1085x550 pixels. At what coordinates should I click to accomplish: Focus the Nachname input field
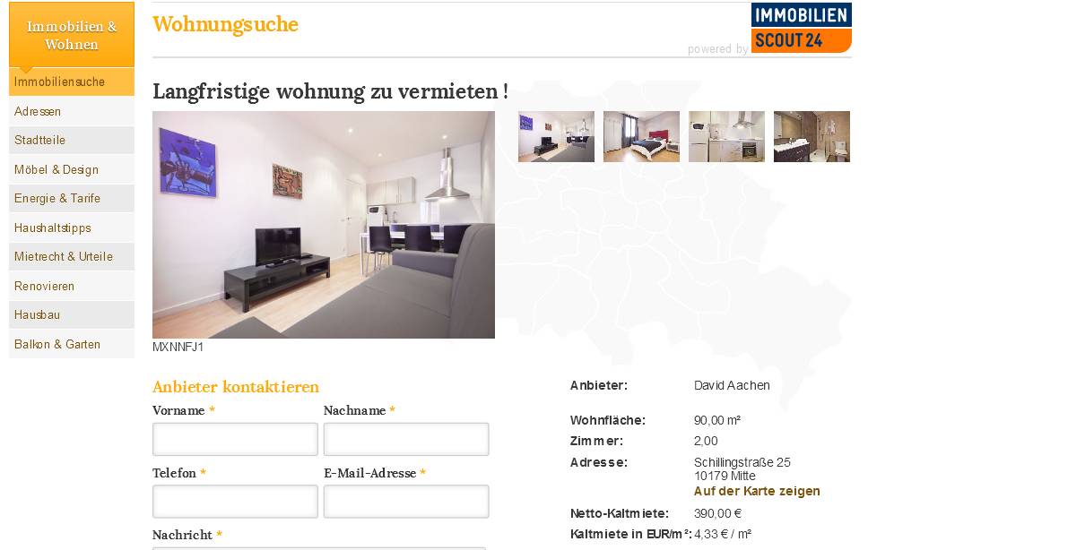pyautogui.click(x=406, y=439)
